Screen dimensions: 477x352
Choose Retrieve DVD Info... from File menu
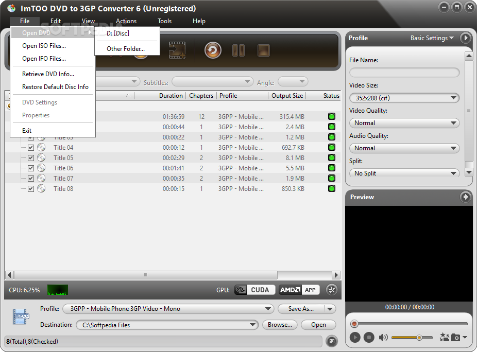pos(53,74)
